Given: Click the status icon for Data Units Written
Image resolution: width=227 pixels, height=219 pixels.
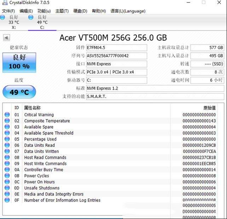Looking at the screenshot, I should coord(7,151).
